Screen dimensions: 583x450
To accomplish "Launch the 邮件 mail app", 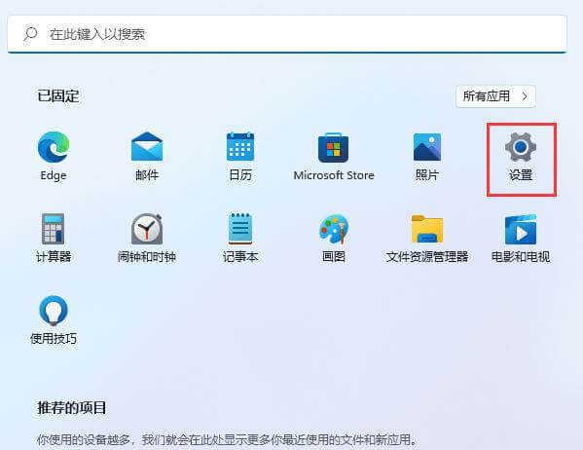I will pyautogui.click(x=147, y=156).
